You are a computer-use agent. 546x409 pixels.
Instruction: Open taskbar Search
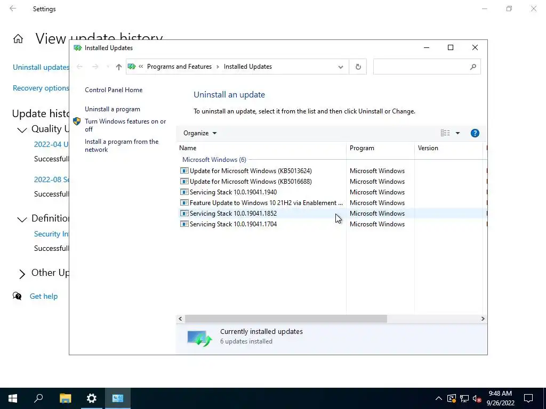38,398
